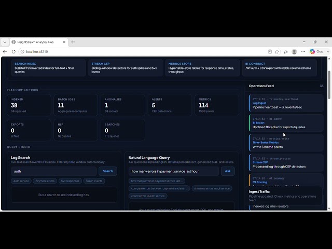Click the Ask button for natural language query
Screen dimensions: 332x249
228,171
